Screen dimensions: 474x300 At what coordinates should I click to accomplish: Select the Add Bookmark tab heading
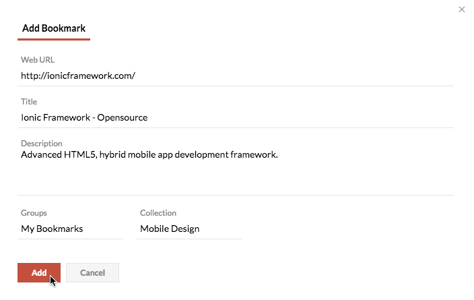(x=54, y=28)
